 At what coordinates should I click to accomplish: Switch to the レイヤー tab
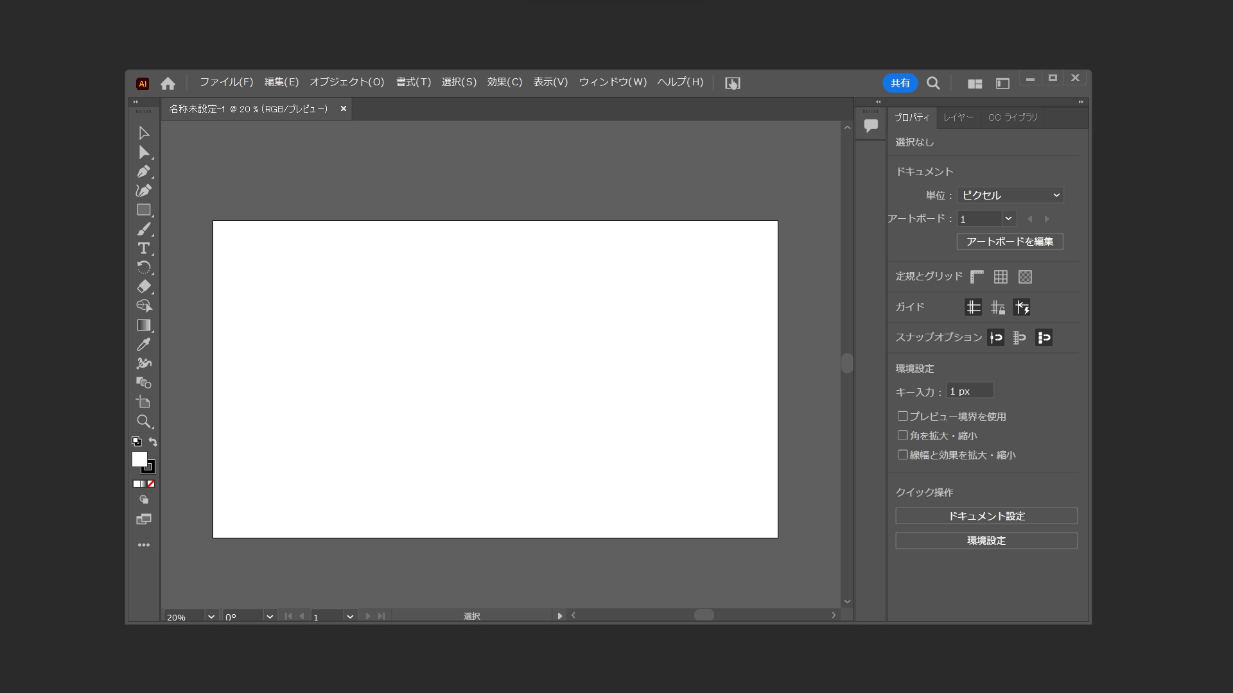pyautogui.click(x=958, y=117)
